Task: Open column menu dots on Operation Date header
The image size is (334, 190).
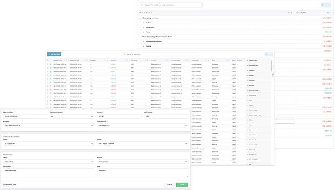Action: coord(87,60)
